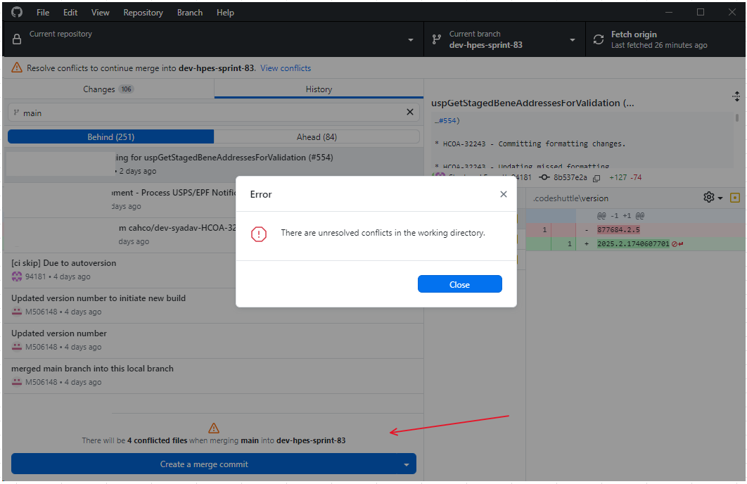Click the copy commit SHA icon

coord(596,178)
